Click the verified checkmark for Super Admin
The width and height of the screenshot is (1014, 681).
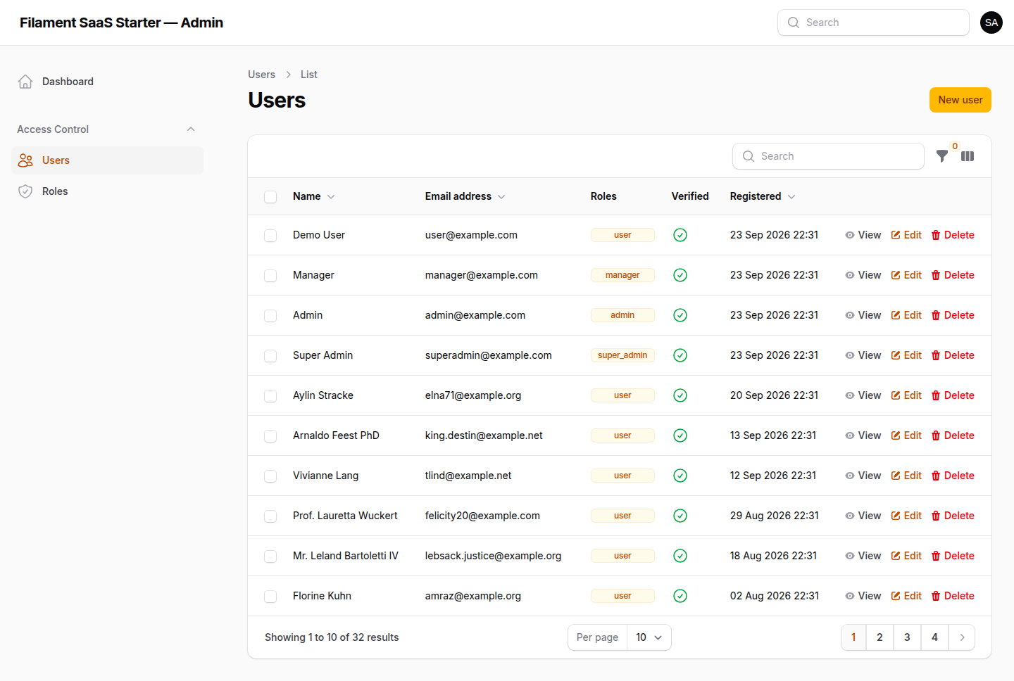(680, 355)
